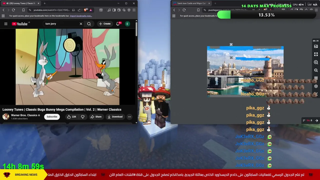Open new tab in the YouTube window

[x=44, y=3]
